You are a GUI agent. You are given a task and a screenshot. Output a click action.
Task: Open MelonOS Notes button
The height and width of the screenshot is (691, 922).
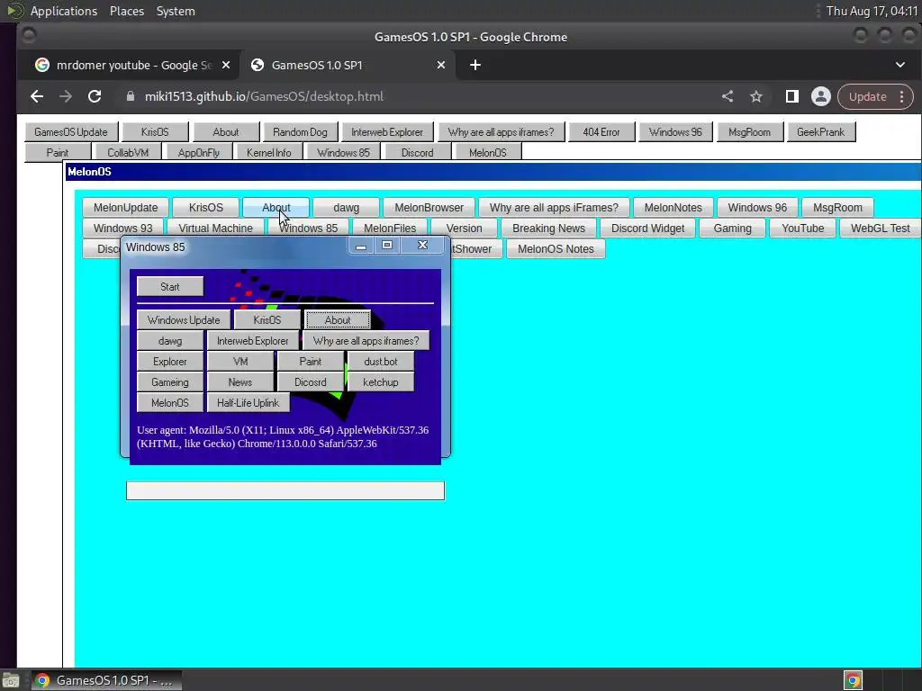[x=556, y=248]
